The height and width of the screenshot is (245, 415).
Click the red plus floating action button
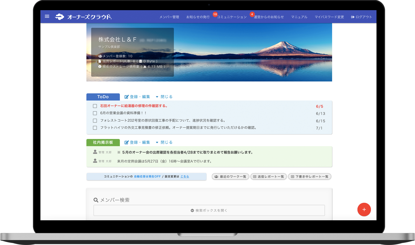[364, 210]
